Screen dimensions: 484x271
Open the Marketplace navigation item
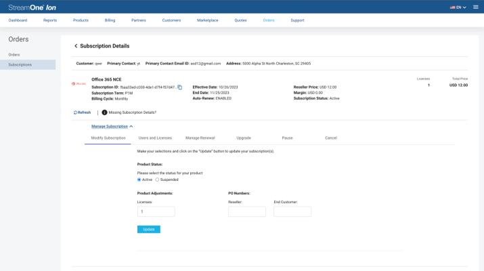pos(207,20)
